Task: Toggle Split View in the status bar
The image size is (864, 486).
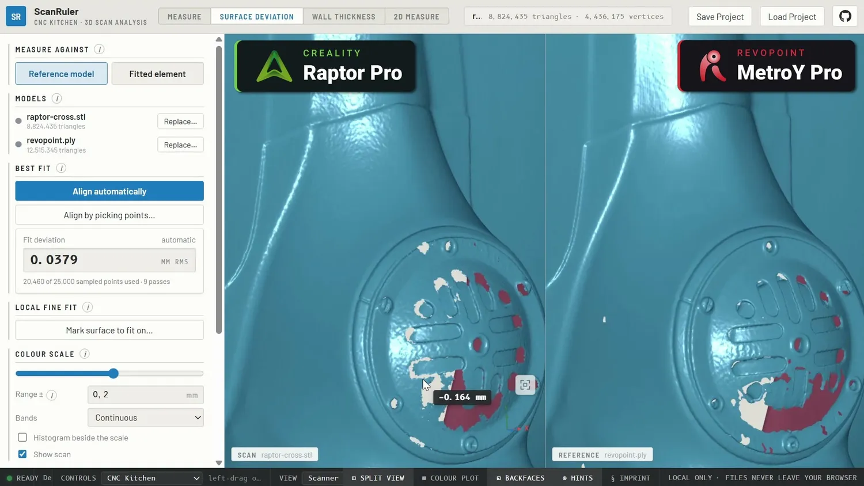Action: coord(378,478)
